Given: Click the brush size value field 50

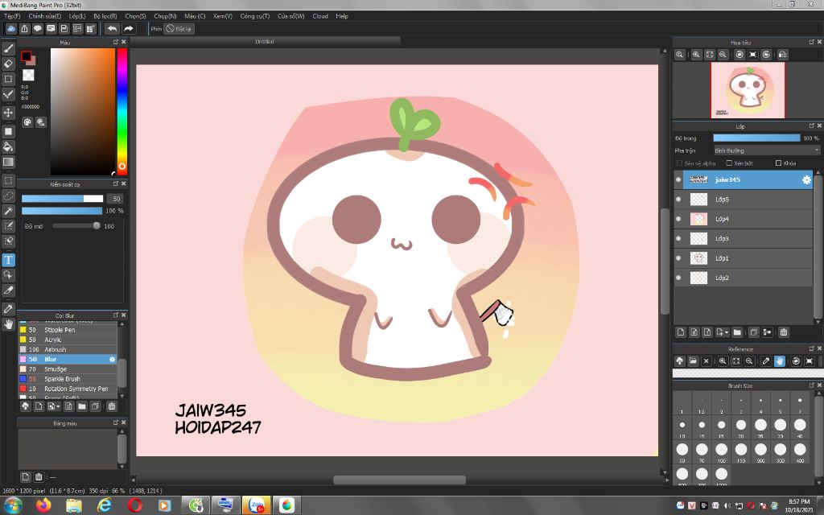Looking at the screenshot, I should (x=116, y=199).
